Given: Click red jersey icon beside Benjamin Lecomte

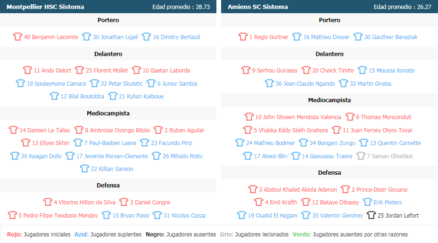Looking at the screenshot, I should pyautogui.click(x=17, y=37).
